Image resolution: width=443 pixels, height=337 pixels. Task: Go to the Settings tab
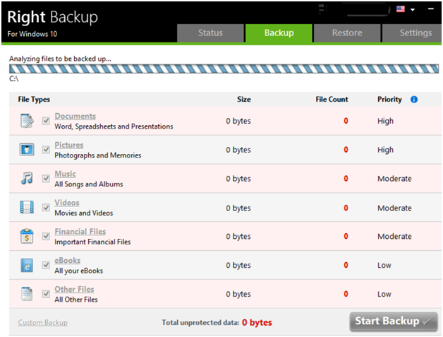point(412,33)
